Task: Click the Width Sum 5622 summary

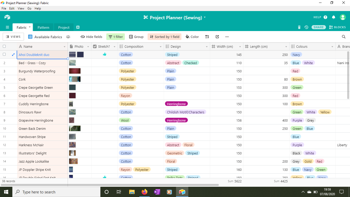Action: click(x=235, y=181)
